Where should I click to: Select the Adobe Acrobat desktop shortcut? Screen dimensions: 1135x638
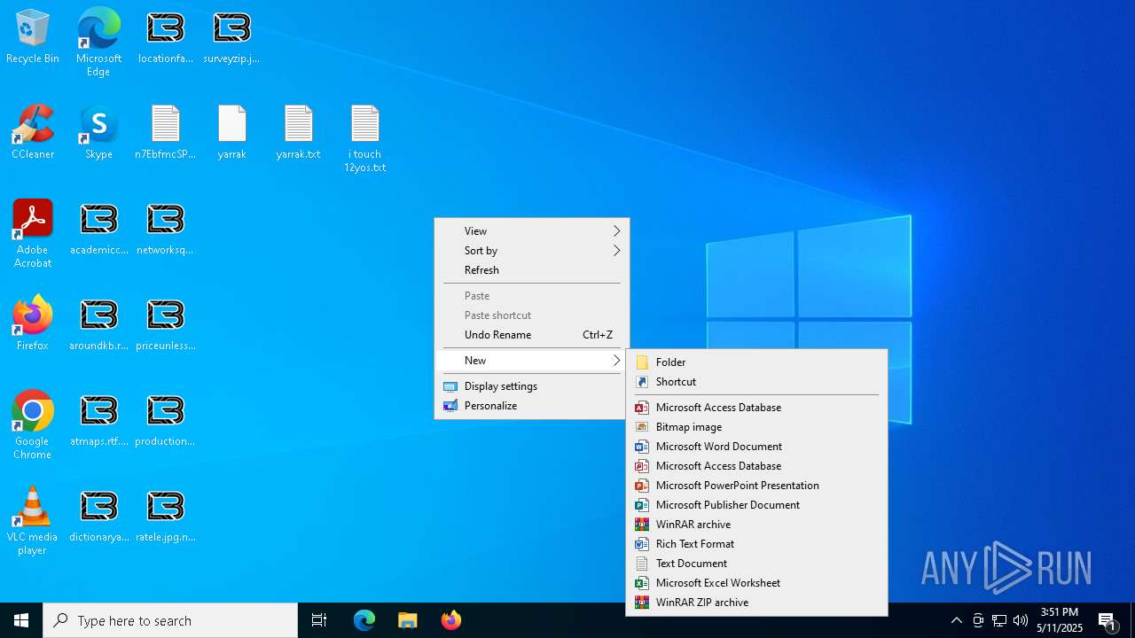click(33, 234)
